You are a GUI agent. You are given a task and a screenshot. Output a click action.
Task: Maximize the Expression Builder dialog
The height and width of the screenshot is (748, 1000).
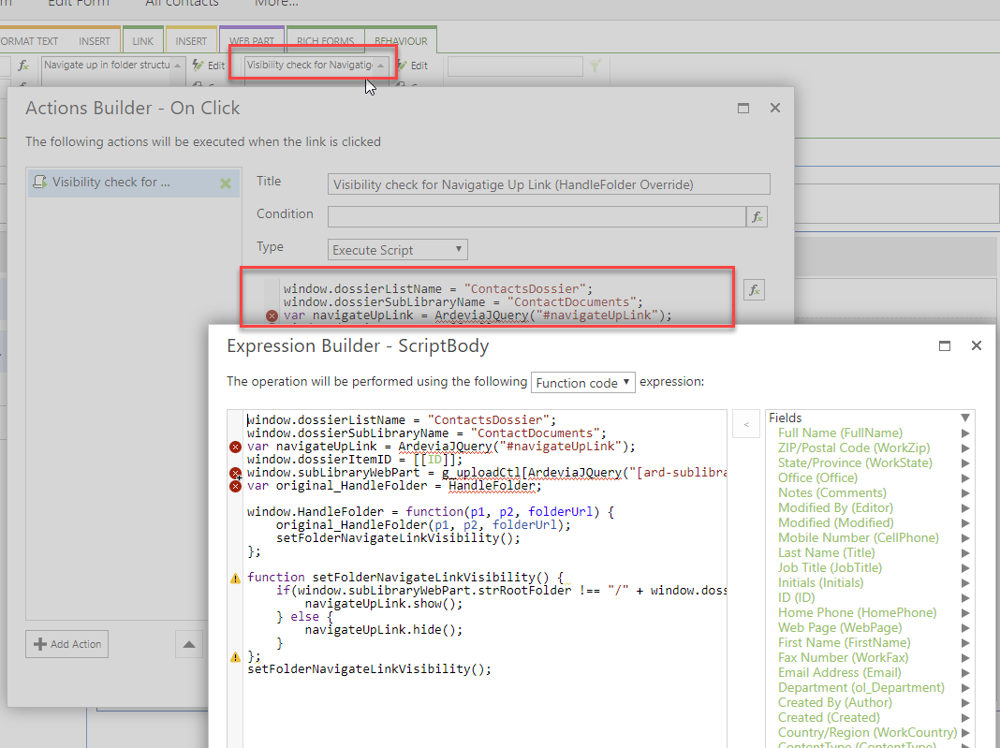945,345
